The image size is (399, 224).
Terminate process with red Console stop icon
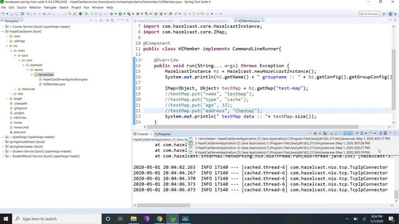(x=315, y=133)
